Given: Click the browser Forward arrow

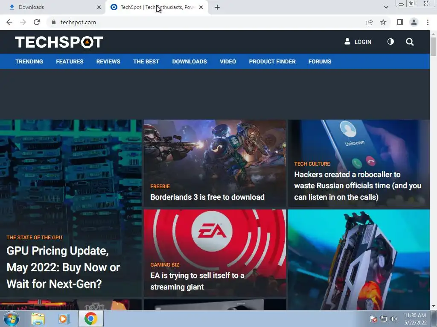Looking at the screenshot, I should click(23, 22).
